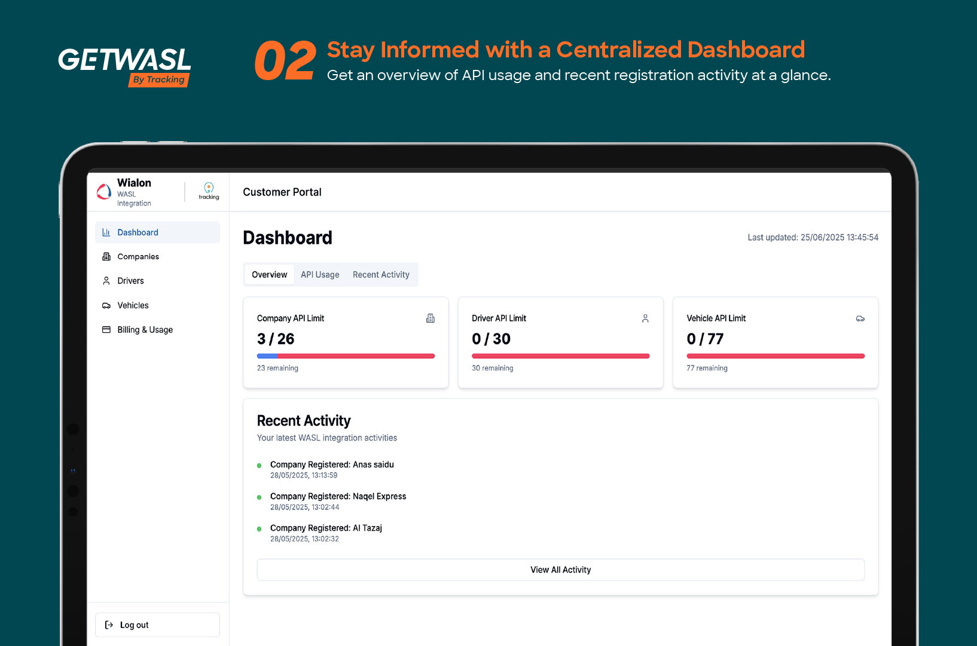Open the Drivers page

click(157, 281)
